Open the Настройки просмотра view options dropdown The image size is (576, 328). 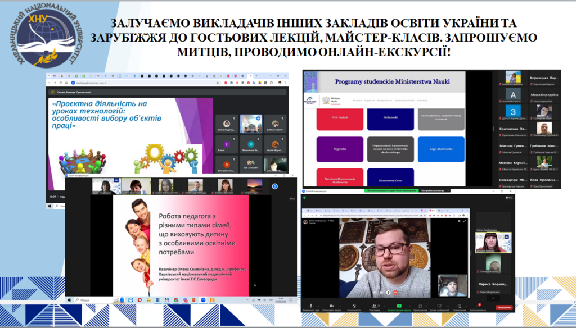[434, 191]
